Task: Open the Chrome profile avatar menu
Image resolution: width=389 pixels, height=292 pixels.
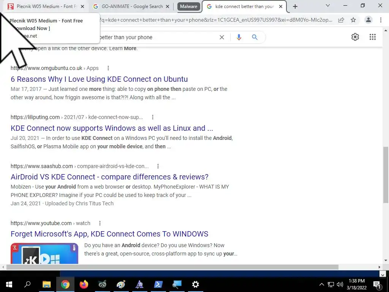Action: pos(368,20)
